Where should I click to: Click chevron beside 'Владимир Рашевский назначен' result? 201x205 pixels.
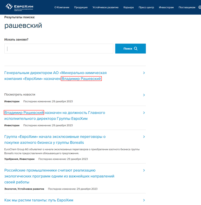(144, 113)
